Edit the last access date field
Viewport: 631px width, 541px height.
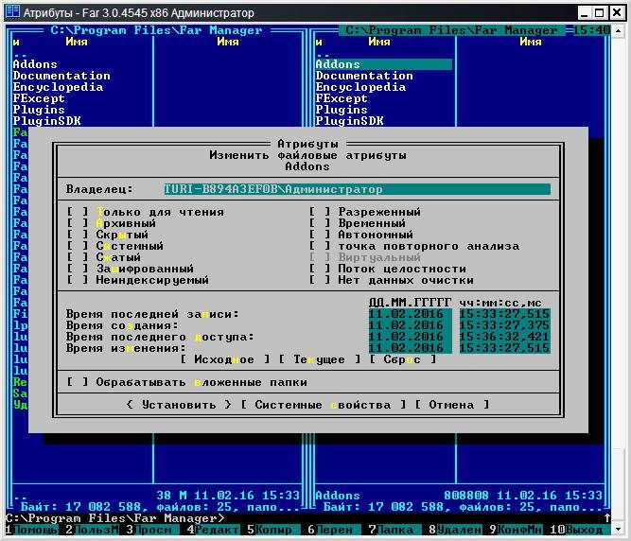(x=410, y=337)
